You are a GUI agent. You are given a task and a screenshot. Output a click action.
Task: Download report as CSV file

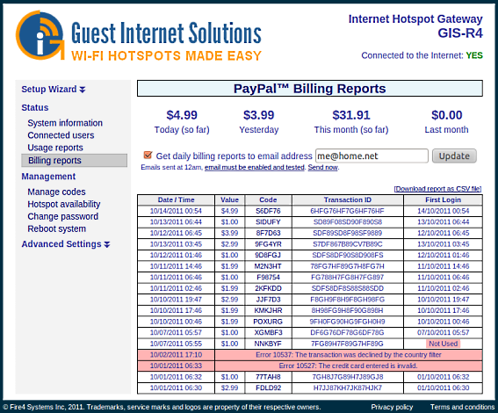click(437, 189)
